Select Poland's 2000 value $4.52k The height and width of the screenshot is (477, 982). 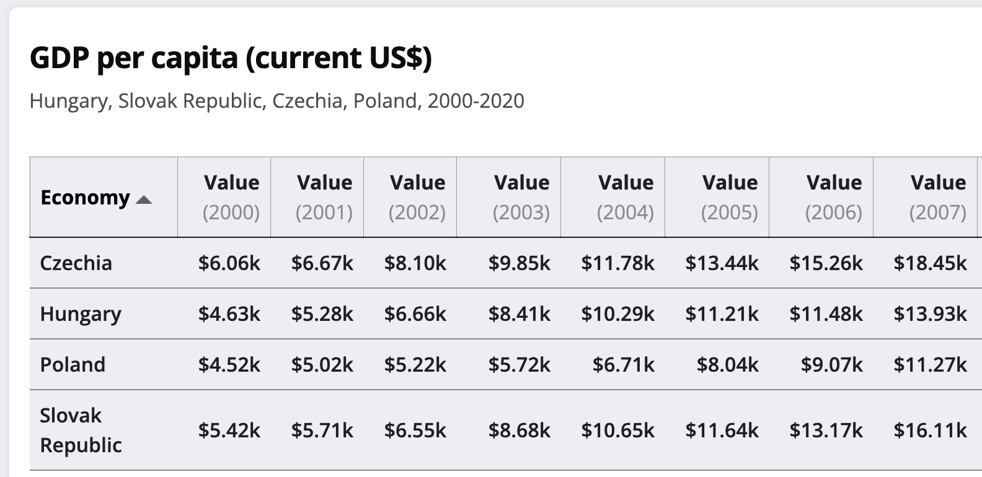(x=229, y=365)
